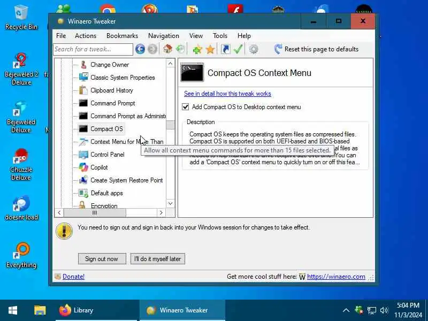
Task: Show hidden system tray icons chevron
Action: pyautogui.click(x=346, y=310)
